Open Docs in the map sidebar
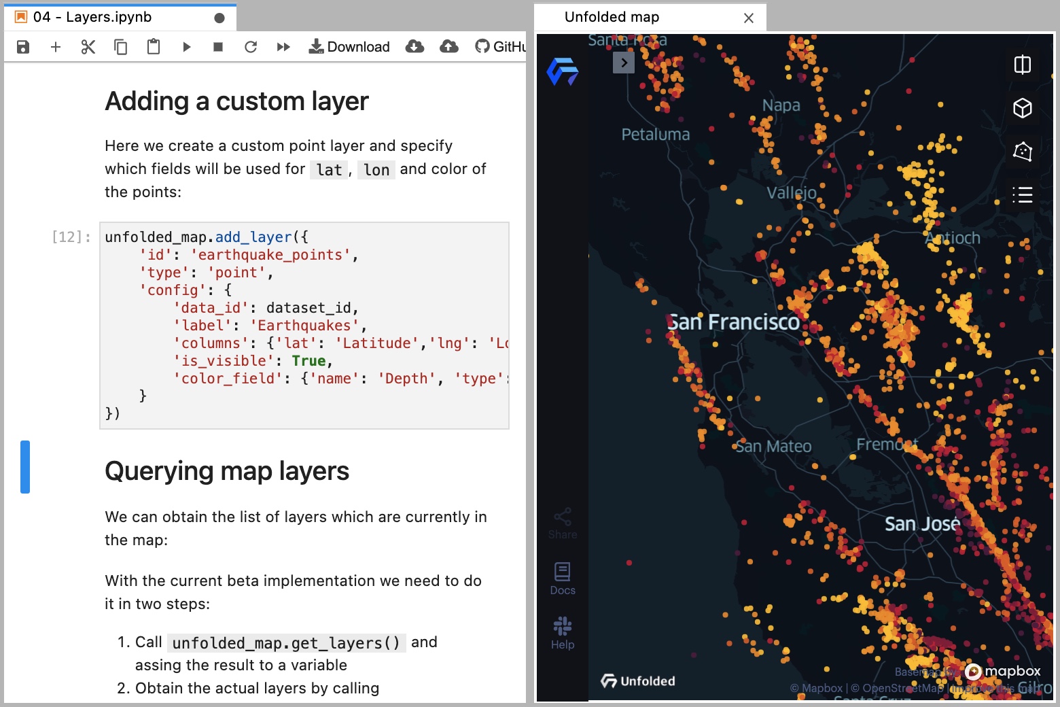1060x707 pixels. click(563, 579)
